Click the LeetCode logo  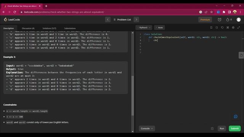[12, 19]
